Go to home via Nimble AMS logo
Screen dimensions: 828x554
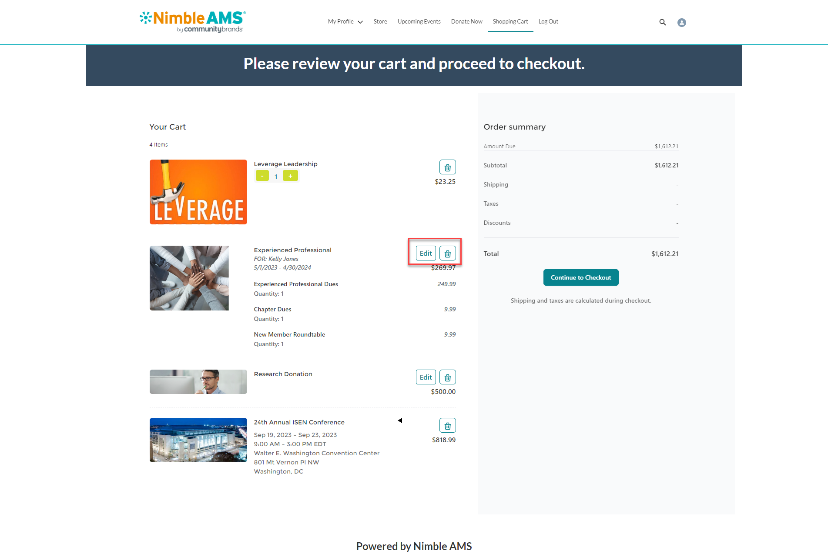193,21
